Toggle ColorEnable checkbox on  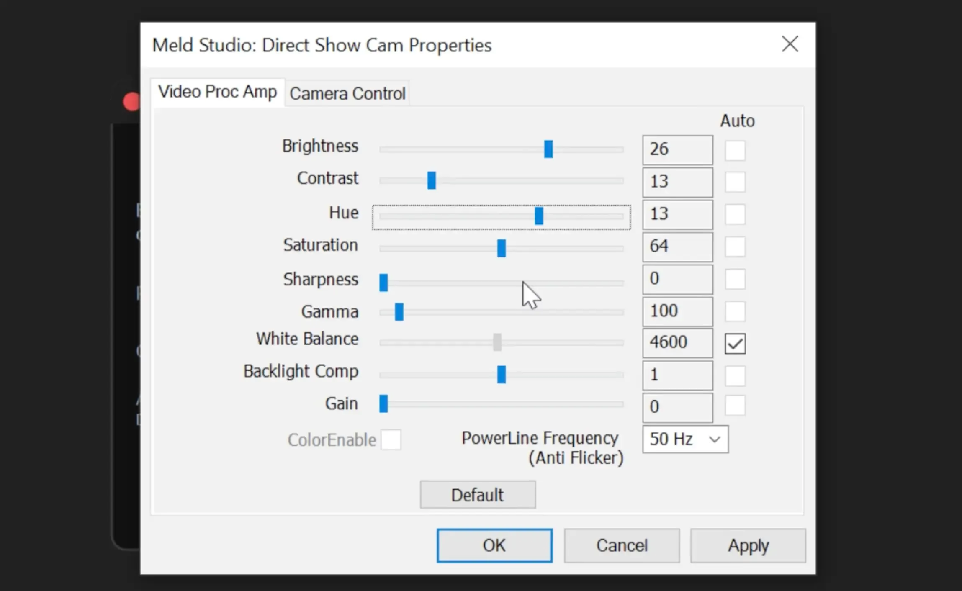(x=392, y=439)
